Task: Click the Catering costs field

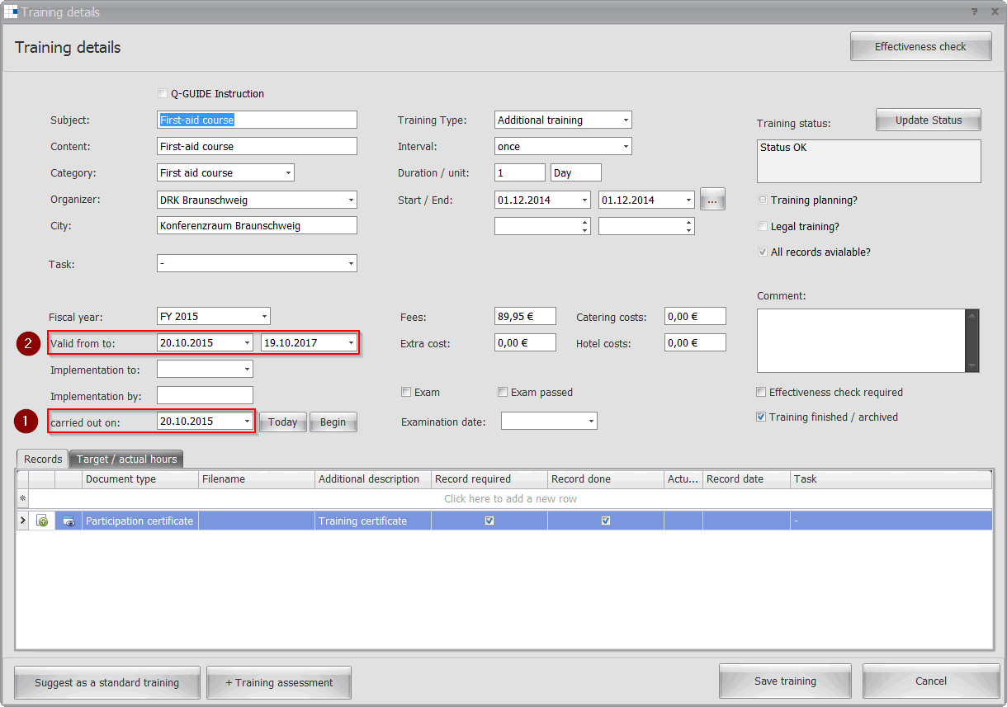Action: [695, 316]
